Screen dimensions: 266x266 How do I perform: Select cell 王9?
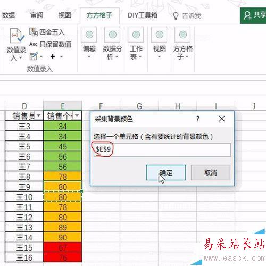(x=24, y=187)
